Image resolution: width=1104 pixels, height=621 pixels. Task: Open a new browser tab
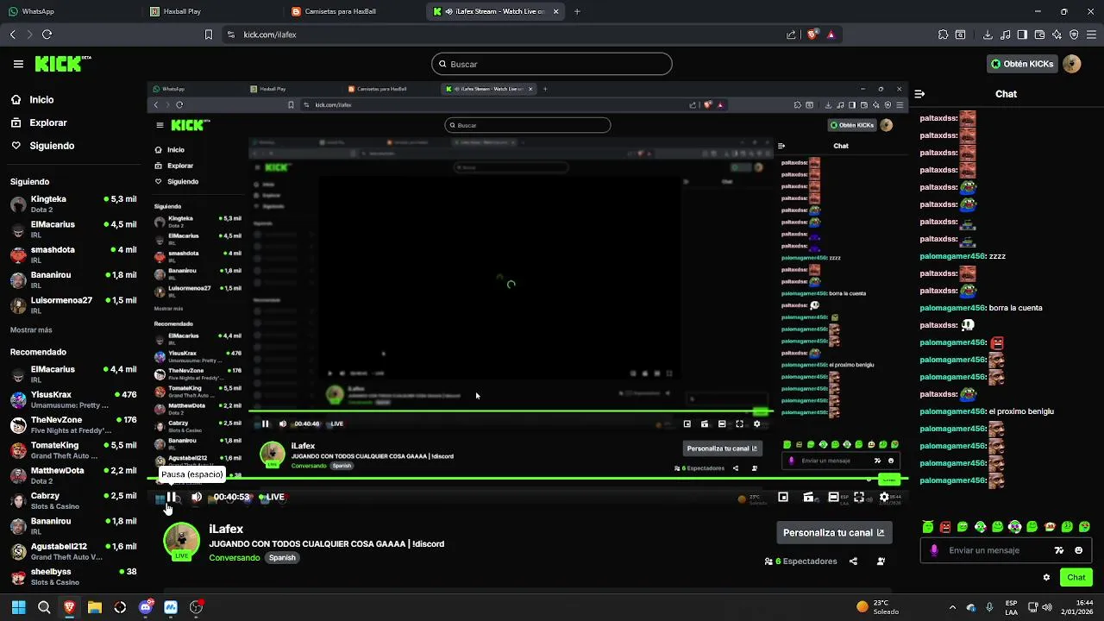pos(577,11)
